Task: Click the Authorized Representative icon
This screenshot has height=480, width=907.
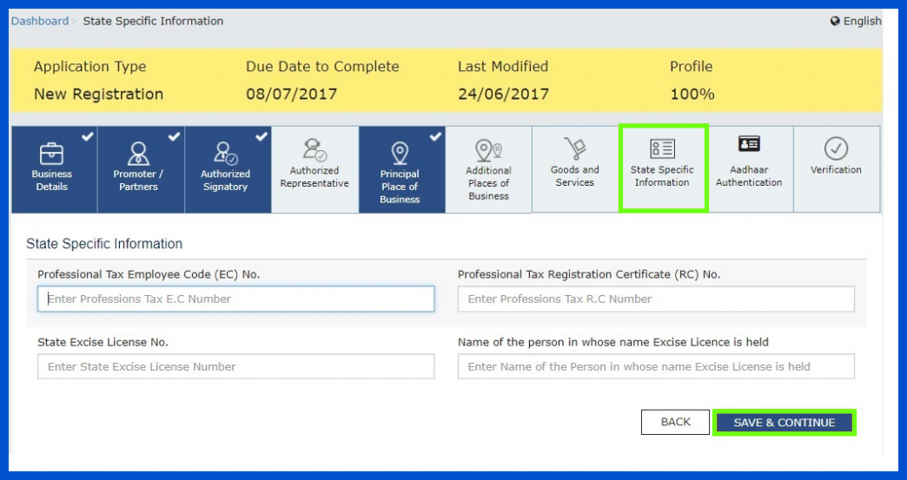Action: coord(314,150)
